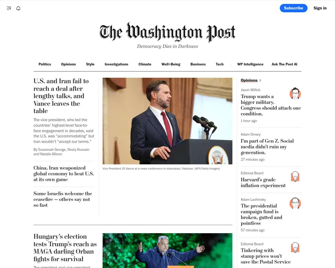Open the Gen Z social media opinion piece

(267, 147)
